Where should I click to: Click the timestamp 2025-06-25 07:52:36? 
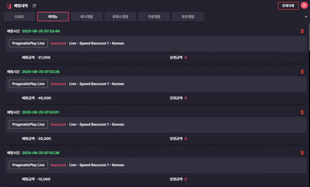coord(41,153)
